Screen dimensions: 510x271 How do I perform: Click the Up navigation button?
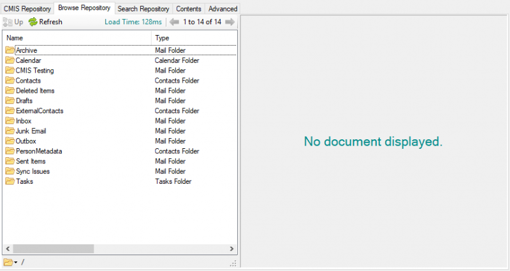point(13,22)
